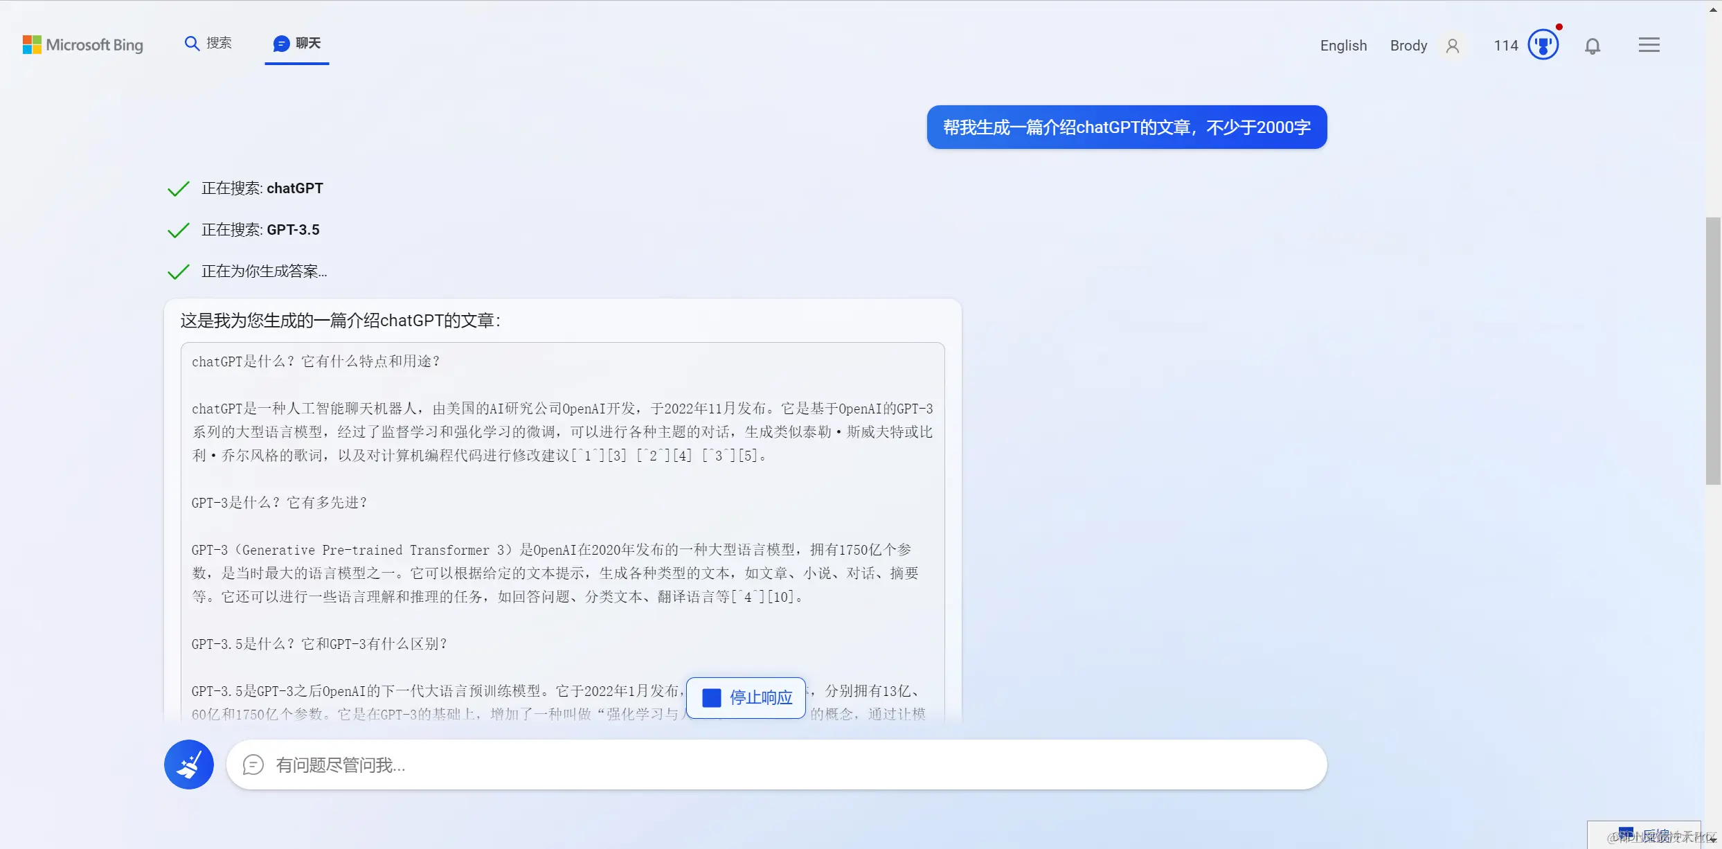Start a new topic with the broom icon

[188, 765]
